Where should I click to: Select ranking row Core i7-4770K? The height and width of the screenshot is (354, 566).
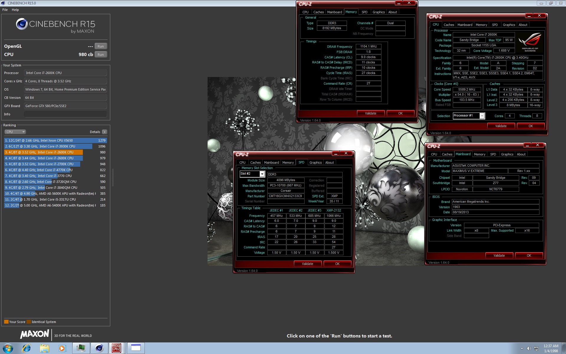(55, 170)
